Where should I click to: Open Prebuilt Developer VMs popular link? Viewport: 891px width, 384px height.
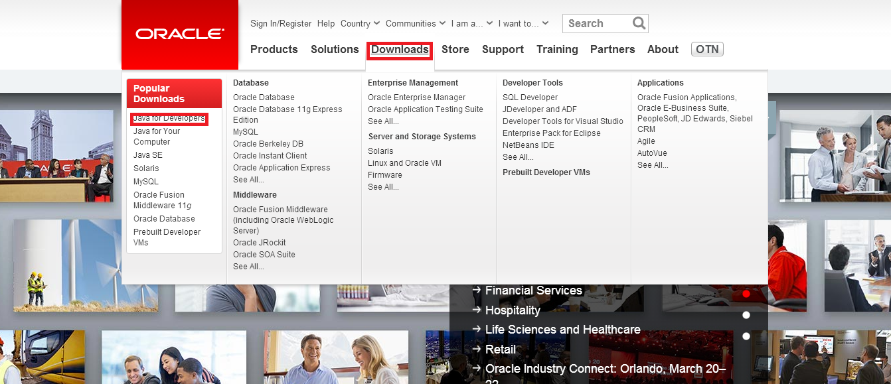tap(167, 237)
